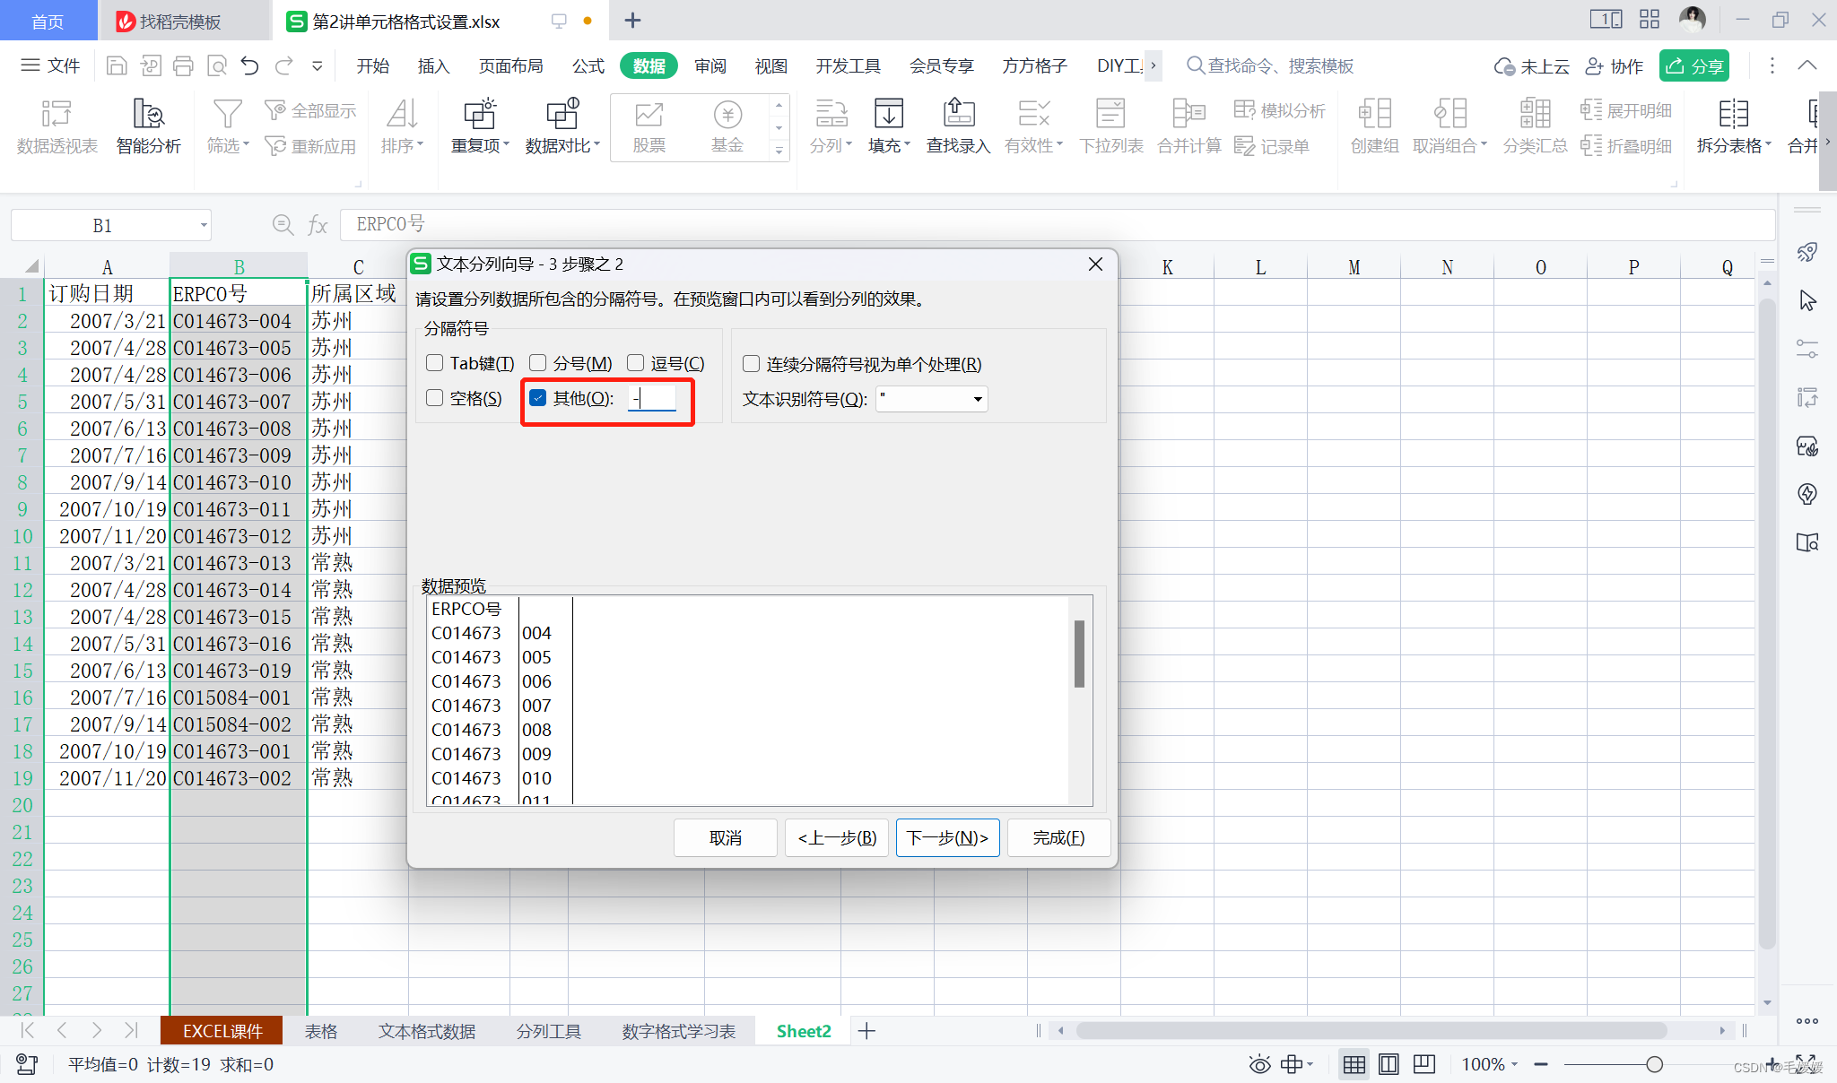1837x1083 pixels.
Task: Enable the Tab键 delimiter checkbox
Action: click(435, 363)
